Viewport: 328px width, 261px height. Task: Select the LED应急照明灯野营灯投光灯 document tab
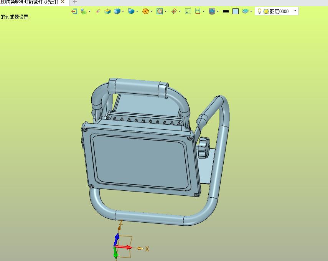pos(29,2)
